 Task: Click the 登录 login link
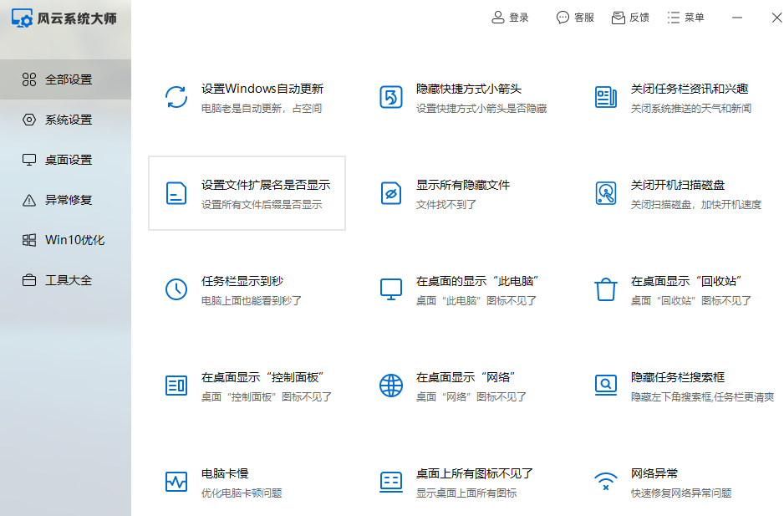tap(518, 18)
